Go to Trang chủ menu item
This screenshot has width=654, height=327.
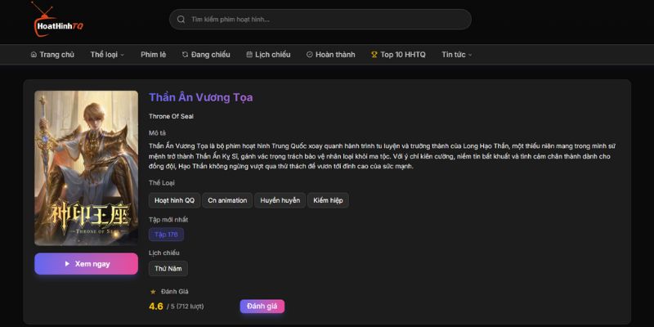(x=52, y=55)
